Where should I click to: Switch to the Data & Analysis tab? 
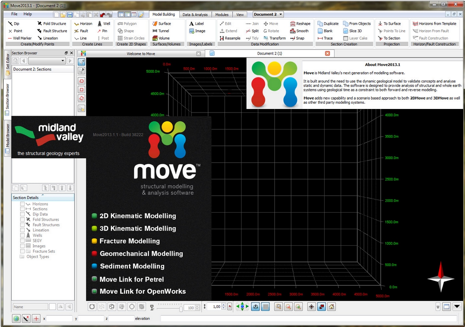tap(195, 15)
